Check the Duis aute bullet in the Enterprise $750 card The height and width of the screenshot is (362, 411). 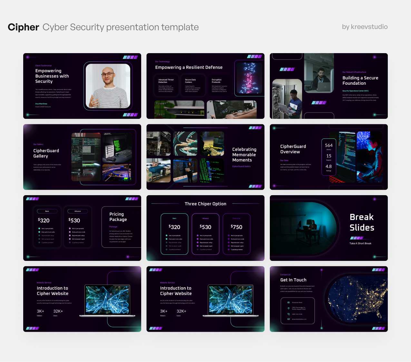pos(229,239)
